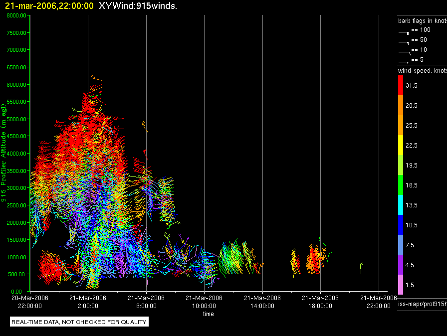
Task: Click the 915 Profiler Altitude y-axis label
Action: point(3,153)
